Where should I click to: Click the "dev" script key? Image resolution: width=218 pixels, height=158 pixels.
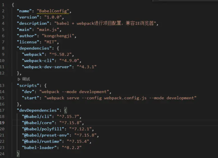pyautogui.click(x=28, y=92)
